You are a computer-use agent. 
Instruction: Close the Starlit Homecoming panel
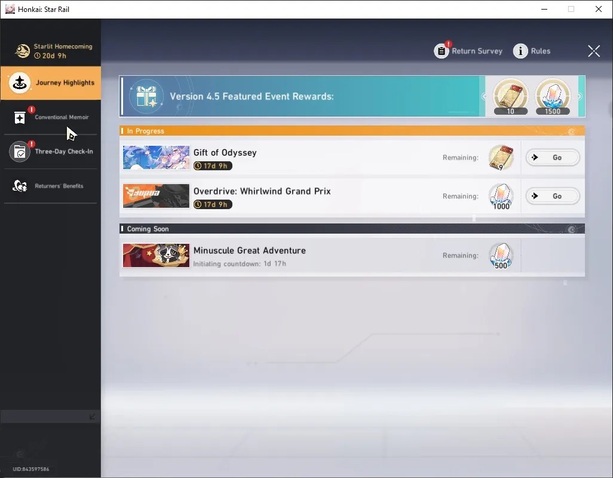[593, 51]
